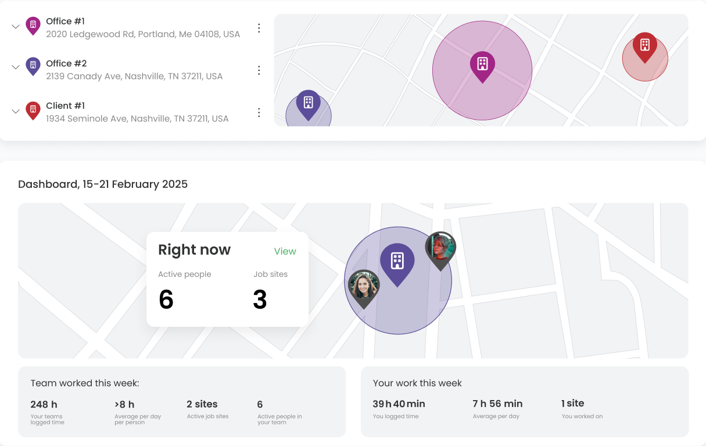The image size is (706, 446).
Task: Click the purple Office #2 list pin icon
Action: [33, 66]
